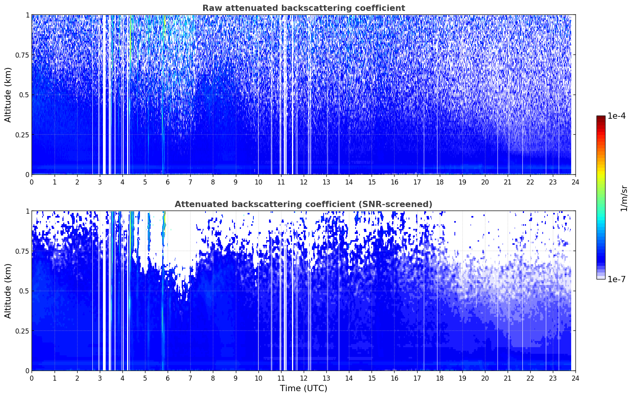This screenshot has height=397, width=632.
Task: Click the bottom plot's "Altitude (km)" label
Action: [8, 291]
